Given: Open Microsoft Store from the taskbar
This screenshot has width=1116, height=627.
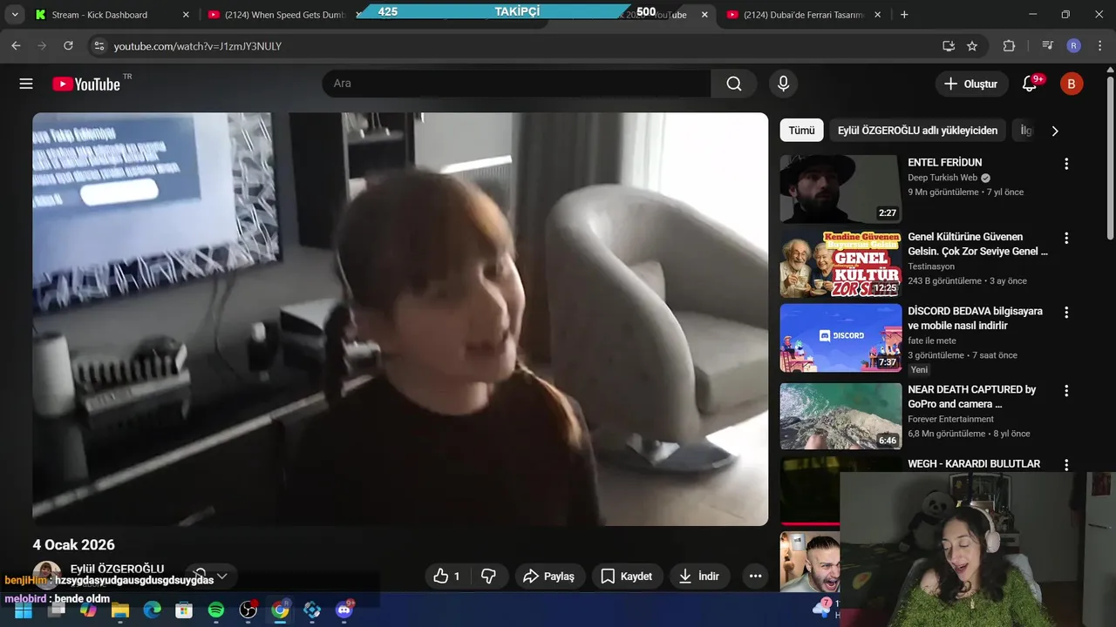Looking at the screenshot, I should (184, 610).
